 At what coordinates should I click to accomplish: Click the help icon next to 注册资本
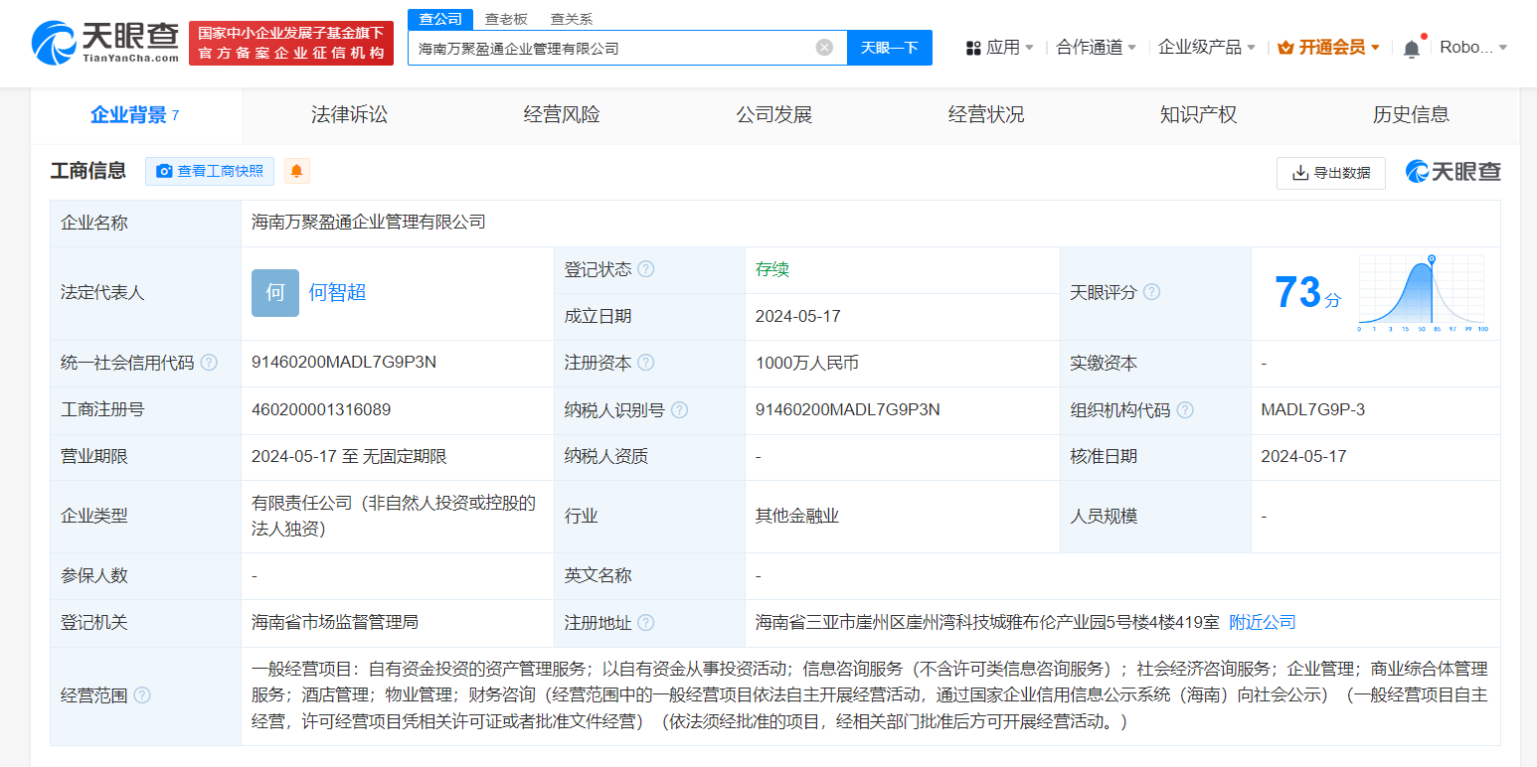(x=647, y=363)
